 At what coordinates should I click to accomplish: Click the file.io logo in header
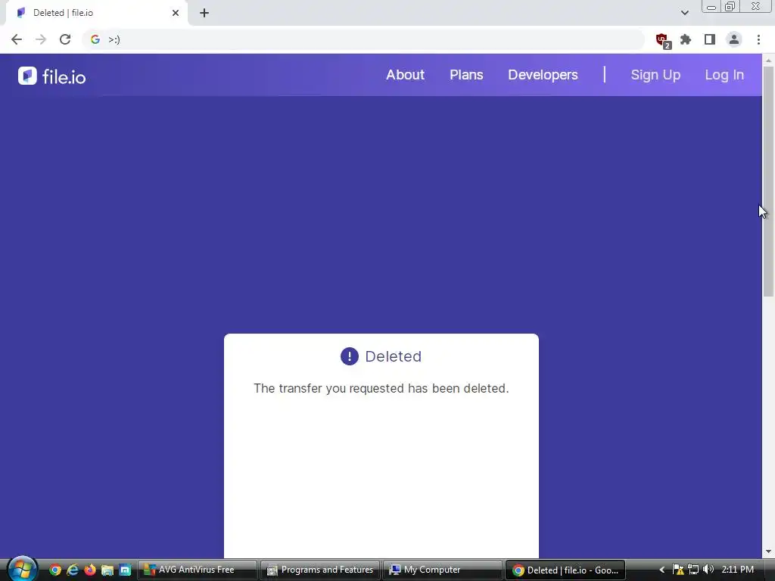[52, 76]
